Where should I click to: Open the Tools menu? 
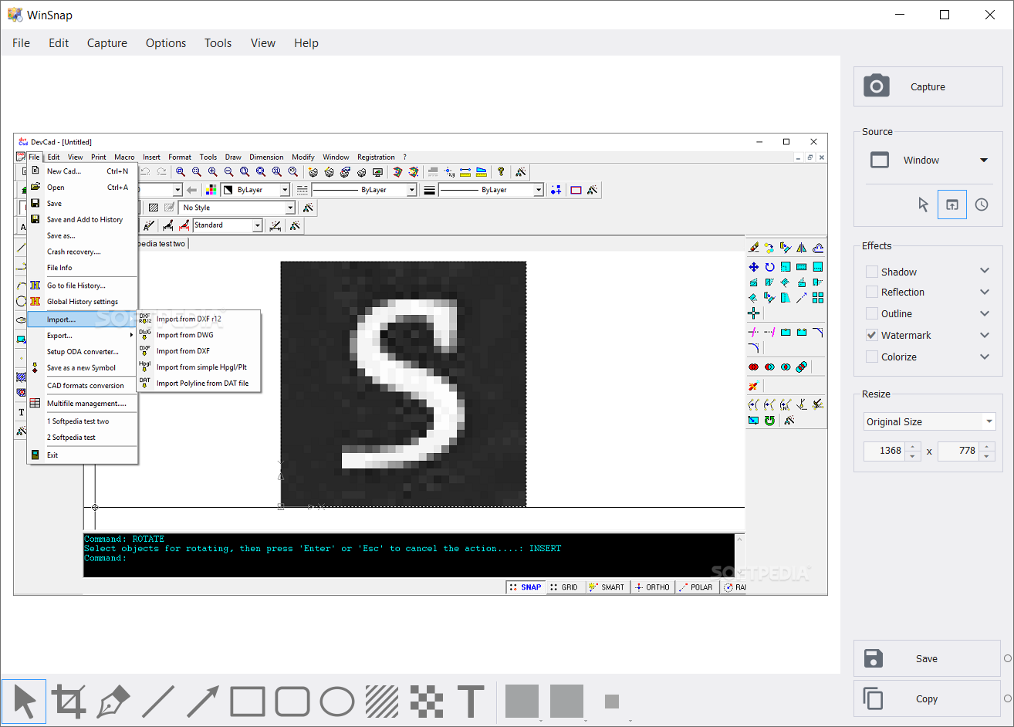218,43
